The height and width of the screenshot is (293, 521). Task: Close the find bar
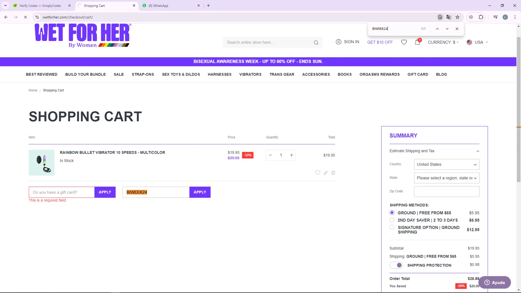(457, 29)
